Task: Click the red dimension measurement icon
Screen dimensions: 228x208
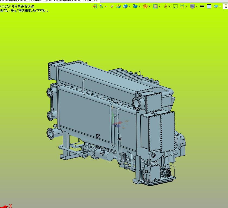Action: pos(182,6)
